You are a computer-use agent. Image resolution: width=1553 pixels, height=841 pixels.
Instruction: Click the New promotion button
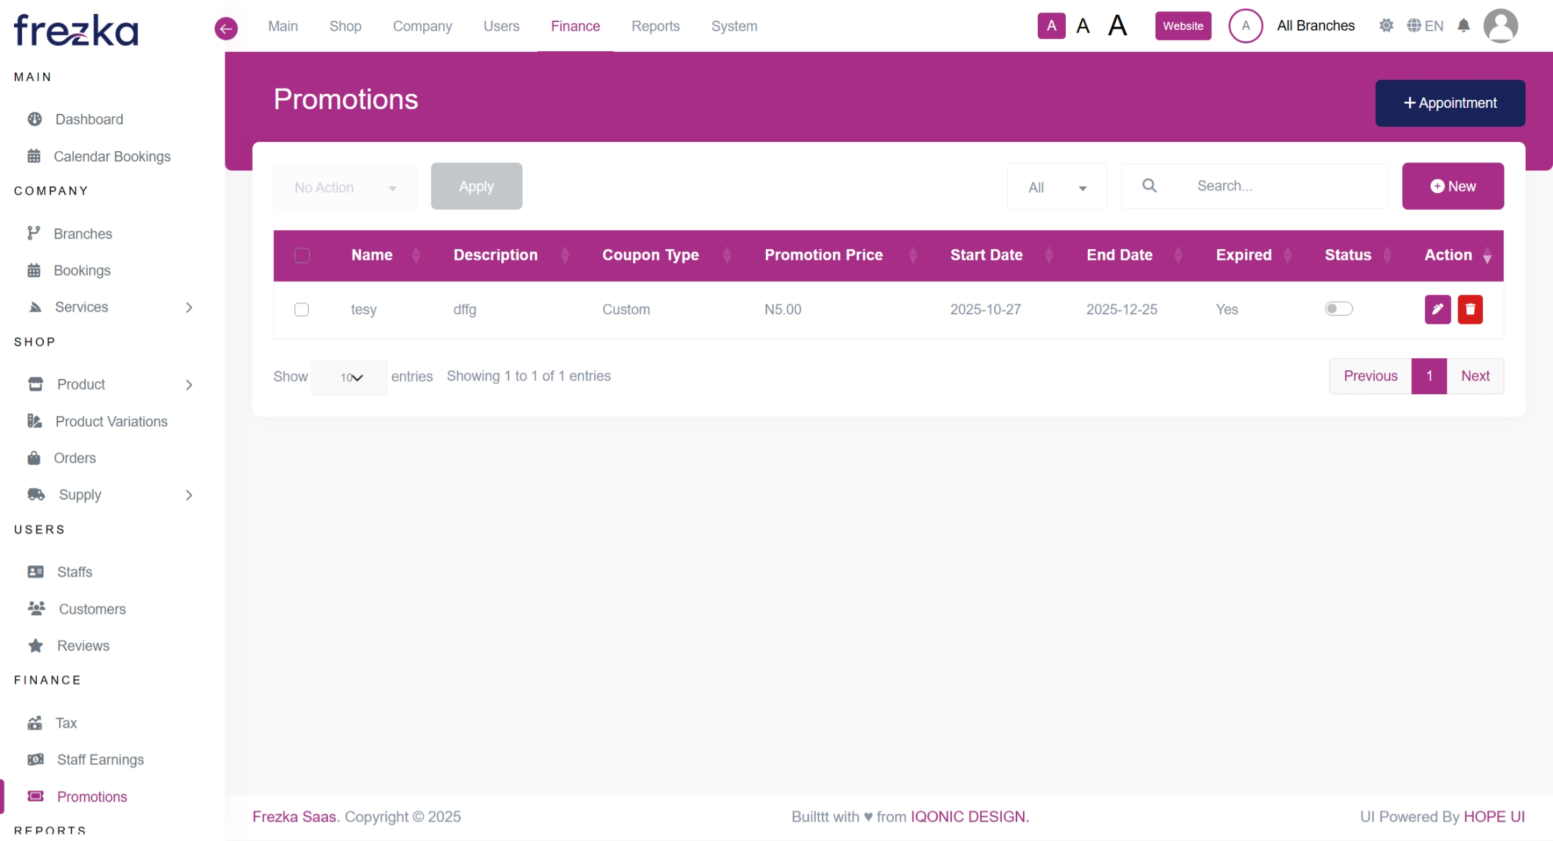pos(1452,186)
